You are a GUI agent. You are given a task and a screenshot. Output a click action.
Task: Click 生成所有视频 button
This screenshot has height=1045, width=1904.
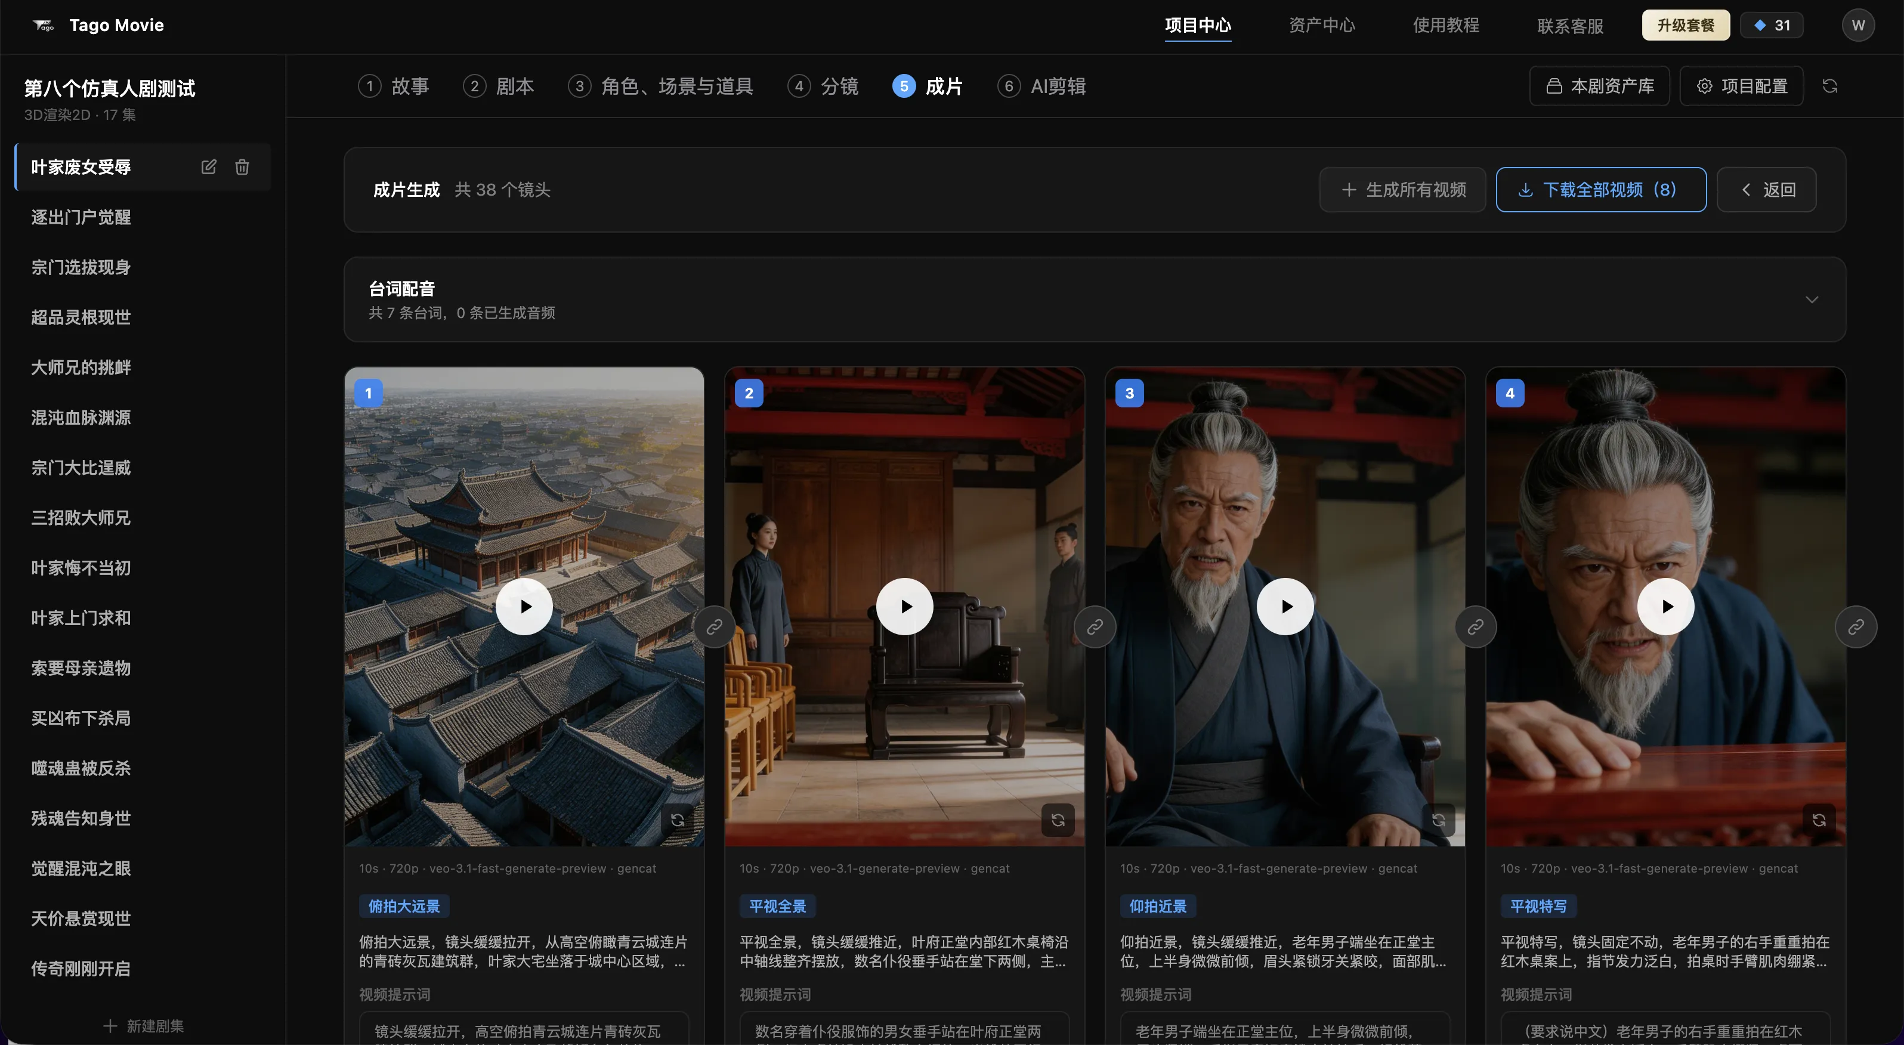(1403, 190)
